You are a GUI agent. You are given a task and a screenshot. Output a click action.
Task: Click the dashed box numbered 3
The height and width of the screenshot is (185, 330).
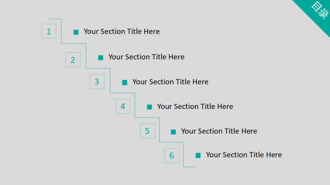97,82
